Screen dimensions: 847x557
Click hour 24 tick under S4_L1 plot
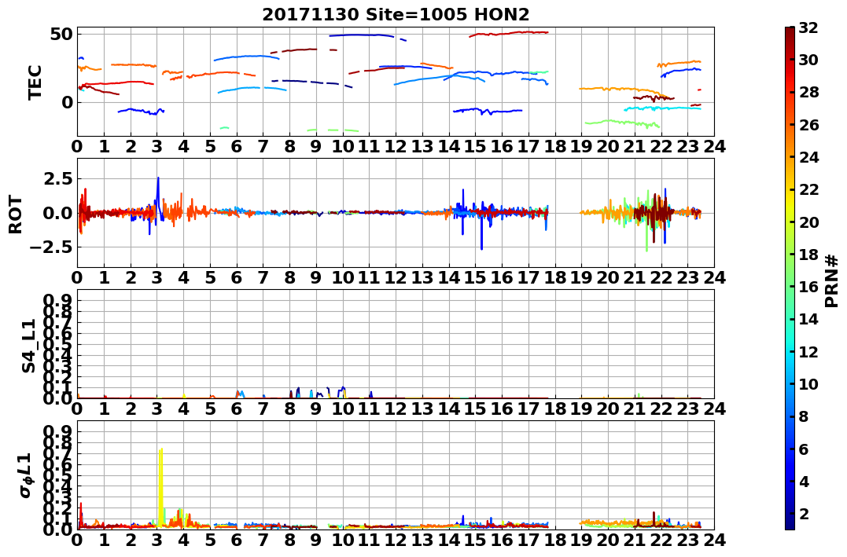click(x=714, y=409)
